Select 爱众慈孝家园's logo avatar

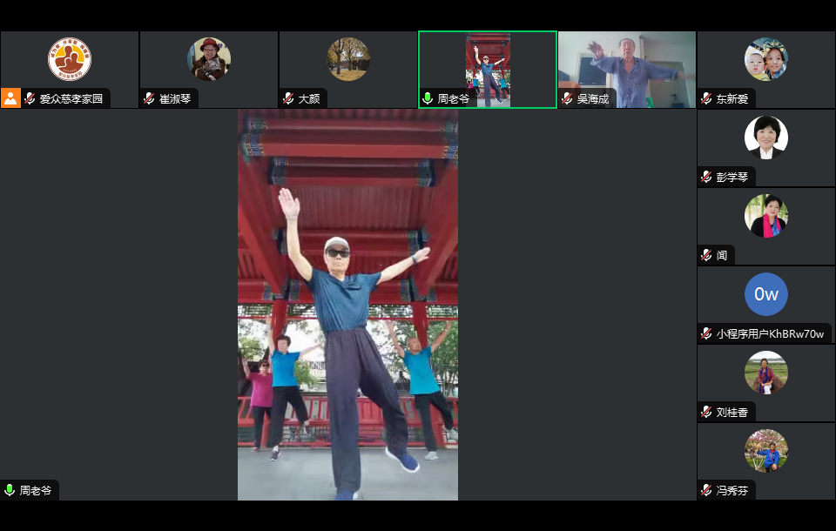[70, 59]
